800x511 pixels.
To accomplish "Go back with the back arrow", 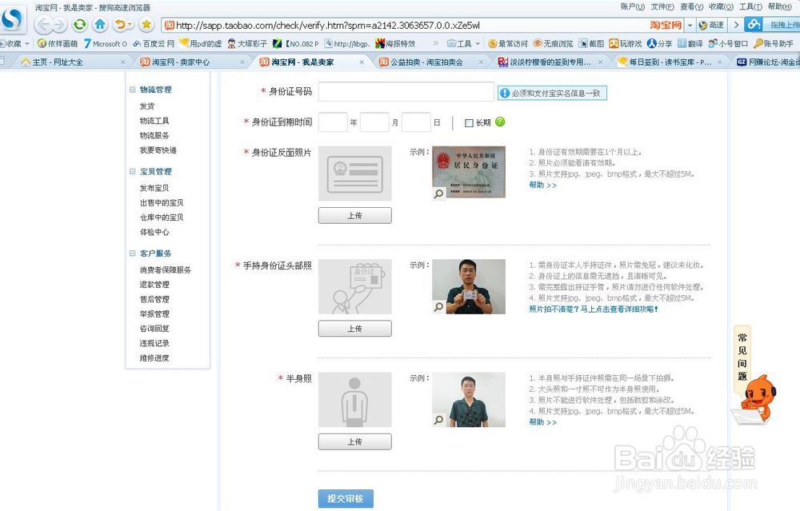I will (43, 24).
